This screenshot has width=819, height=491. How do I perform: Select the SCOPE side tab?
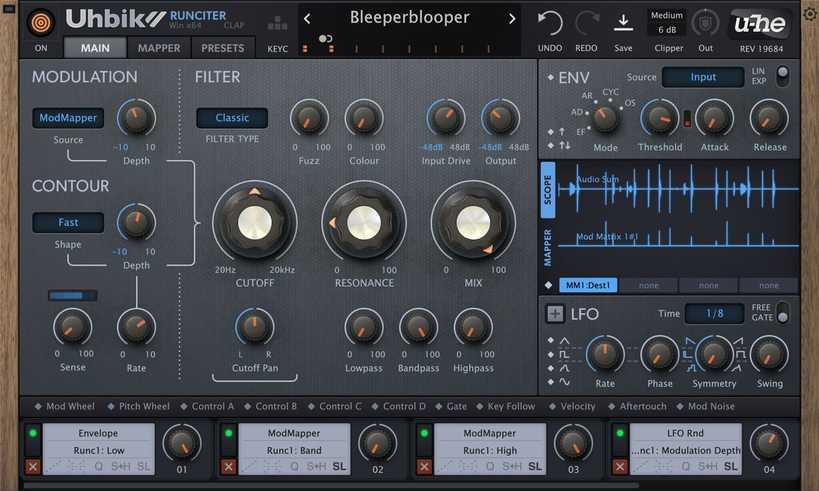pos(548,190)
